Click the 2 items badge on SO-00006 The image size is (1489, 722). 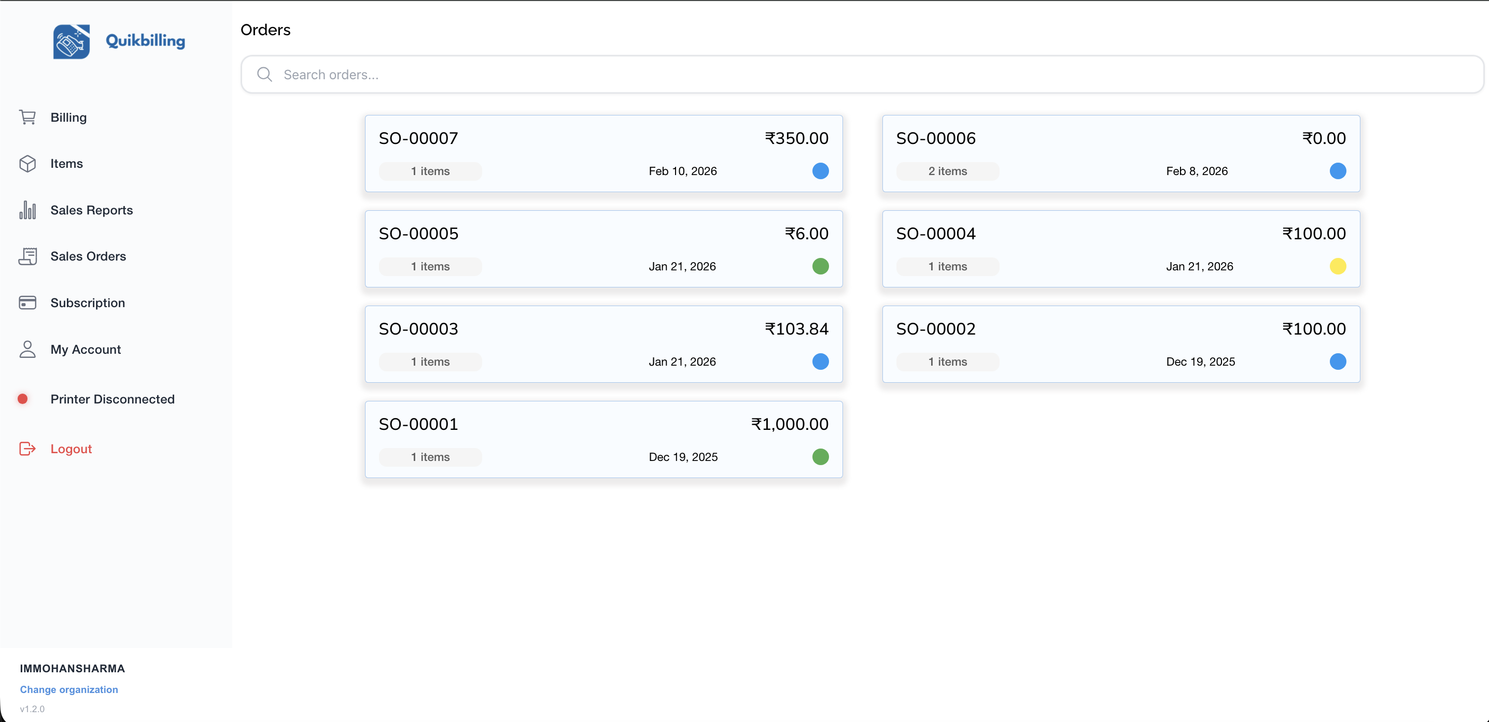(947, 171)
